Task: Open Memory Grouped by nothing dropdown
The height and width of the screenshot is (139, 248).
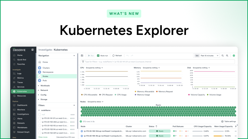Action: [x=151, y=68]
